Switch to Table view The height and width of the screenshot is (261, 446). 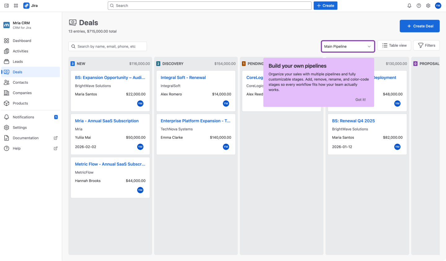[x=394, y=45]
